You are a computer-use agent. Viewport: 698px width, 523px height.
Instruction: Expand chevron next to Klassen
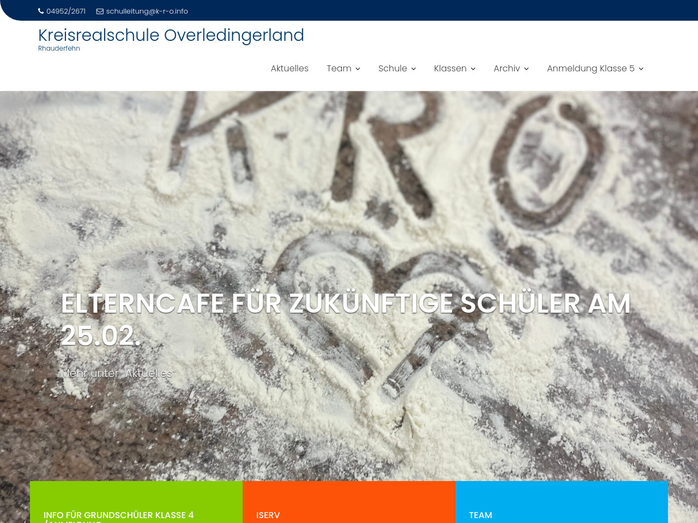(473, 69)
